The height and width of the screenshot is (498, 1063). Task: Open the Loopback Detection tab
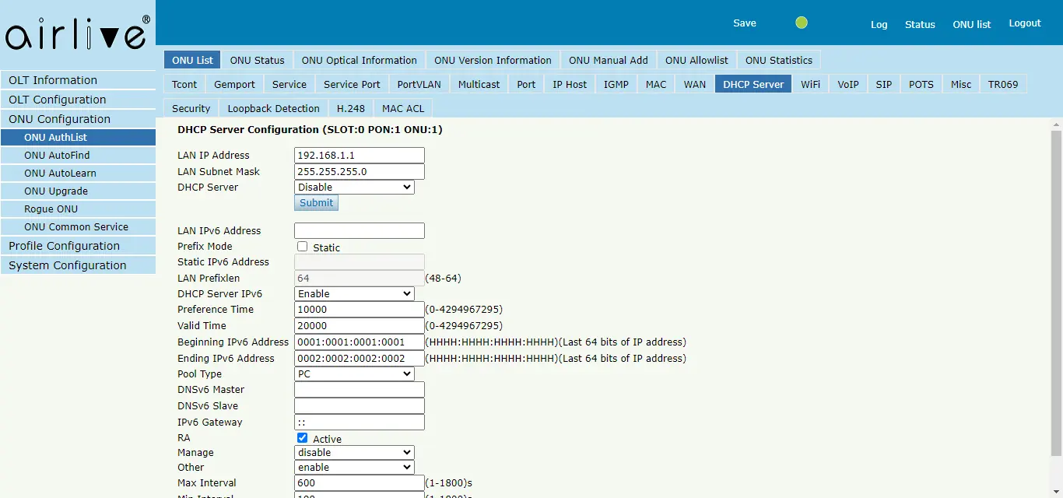coord(274,108)
